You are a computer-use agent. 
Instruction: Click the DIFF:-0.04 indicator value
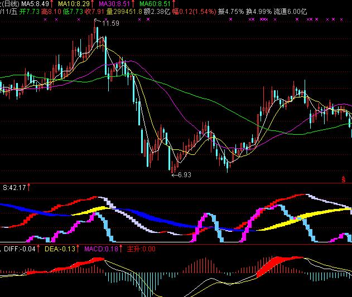[20, 249]
